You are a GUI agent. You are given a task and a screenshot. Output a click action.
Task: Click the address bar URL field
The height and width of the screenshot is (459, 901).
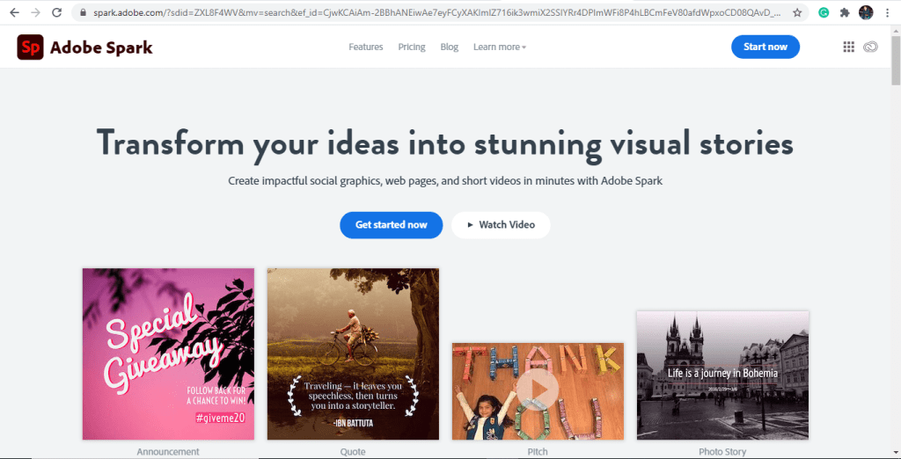(x=431, y=13)
